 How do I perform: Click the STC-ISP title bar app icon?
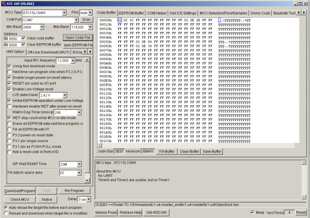(x=3, y=3)
